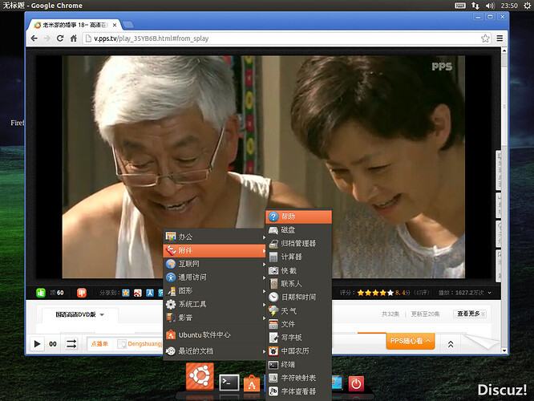534x401 pixels.
Task: Launch 终端 from the submenu
Action: (299, 365)
